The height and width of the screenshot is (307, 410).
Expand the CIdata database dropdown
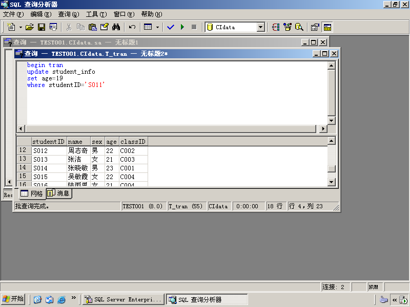coord(261,27)
